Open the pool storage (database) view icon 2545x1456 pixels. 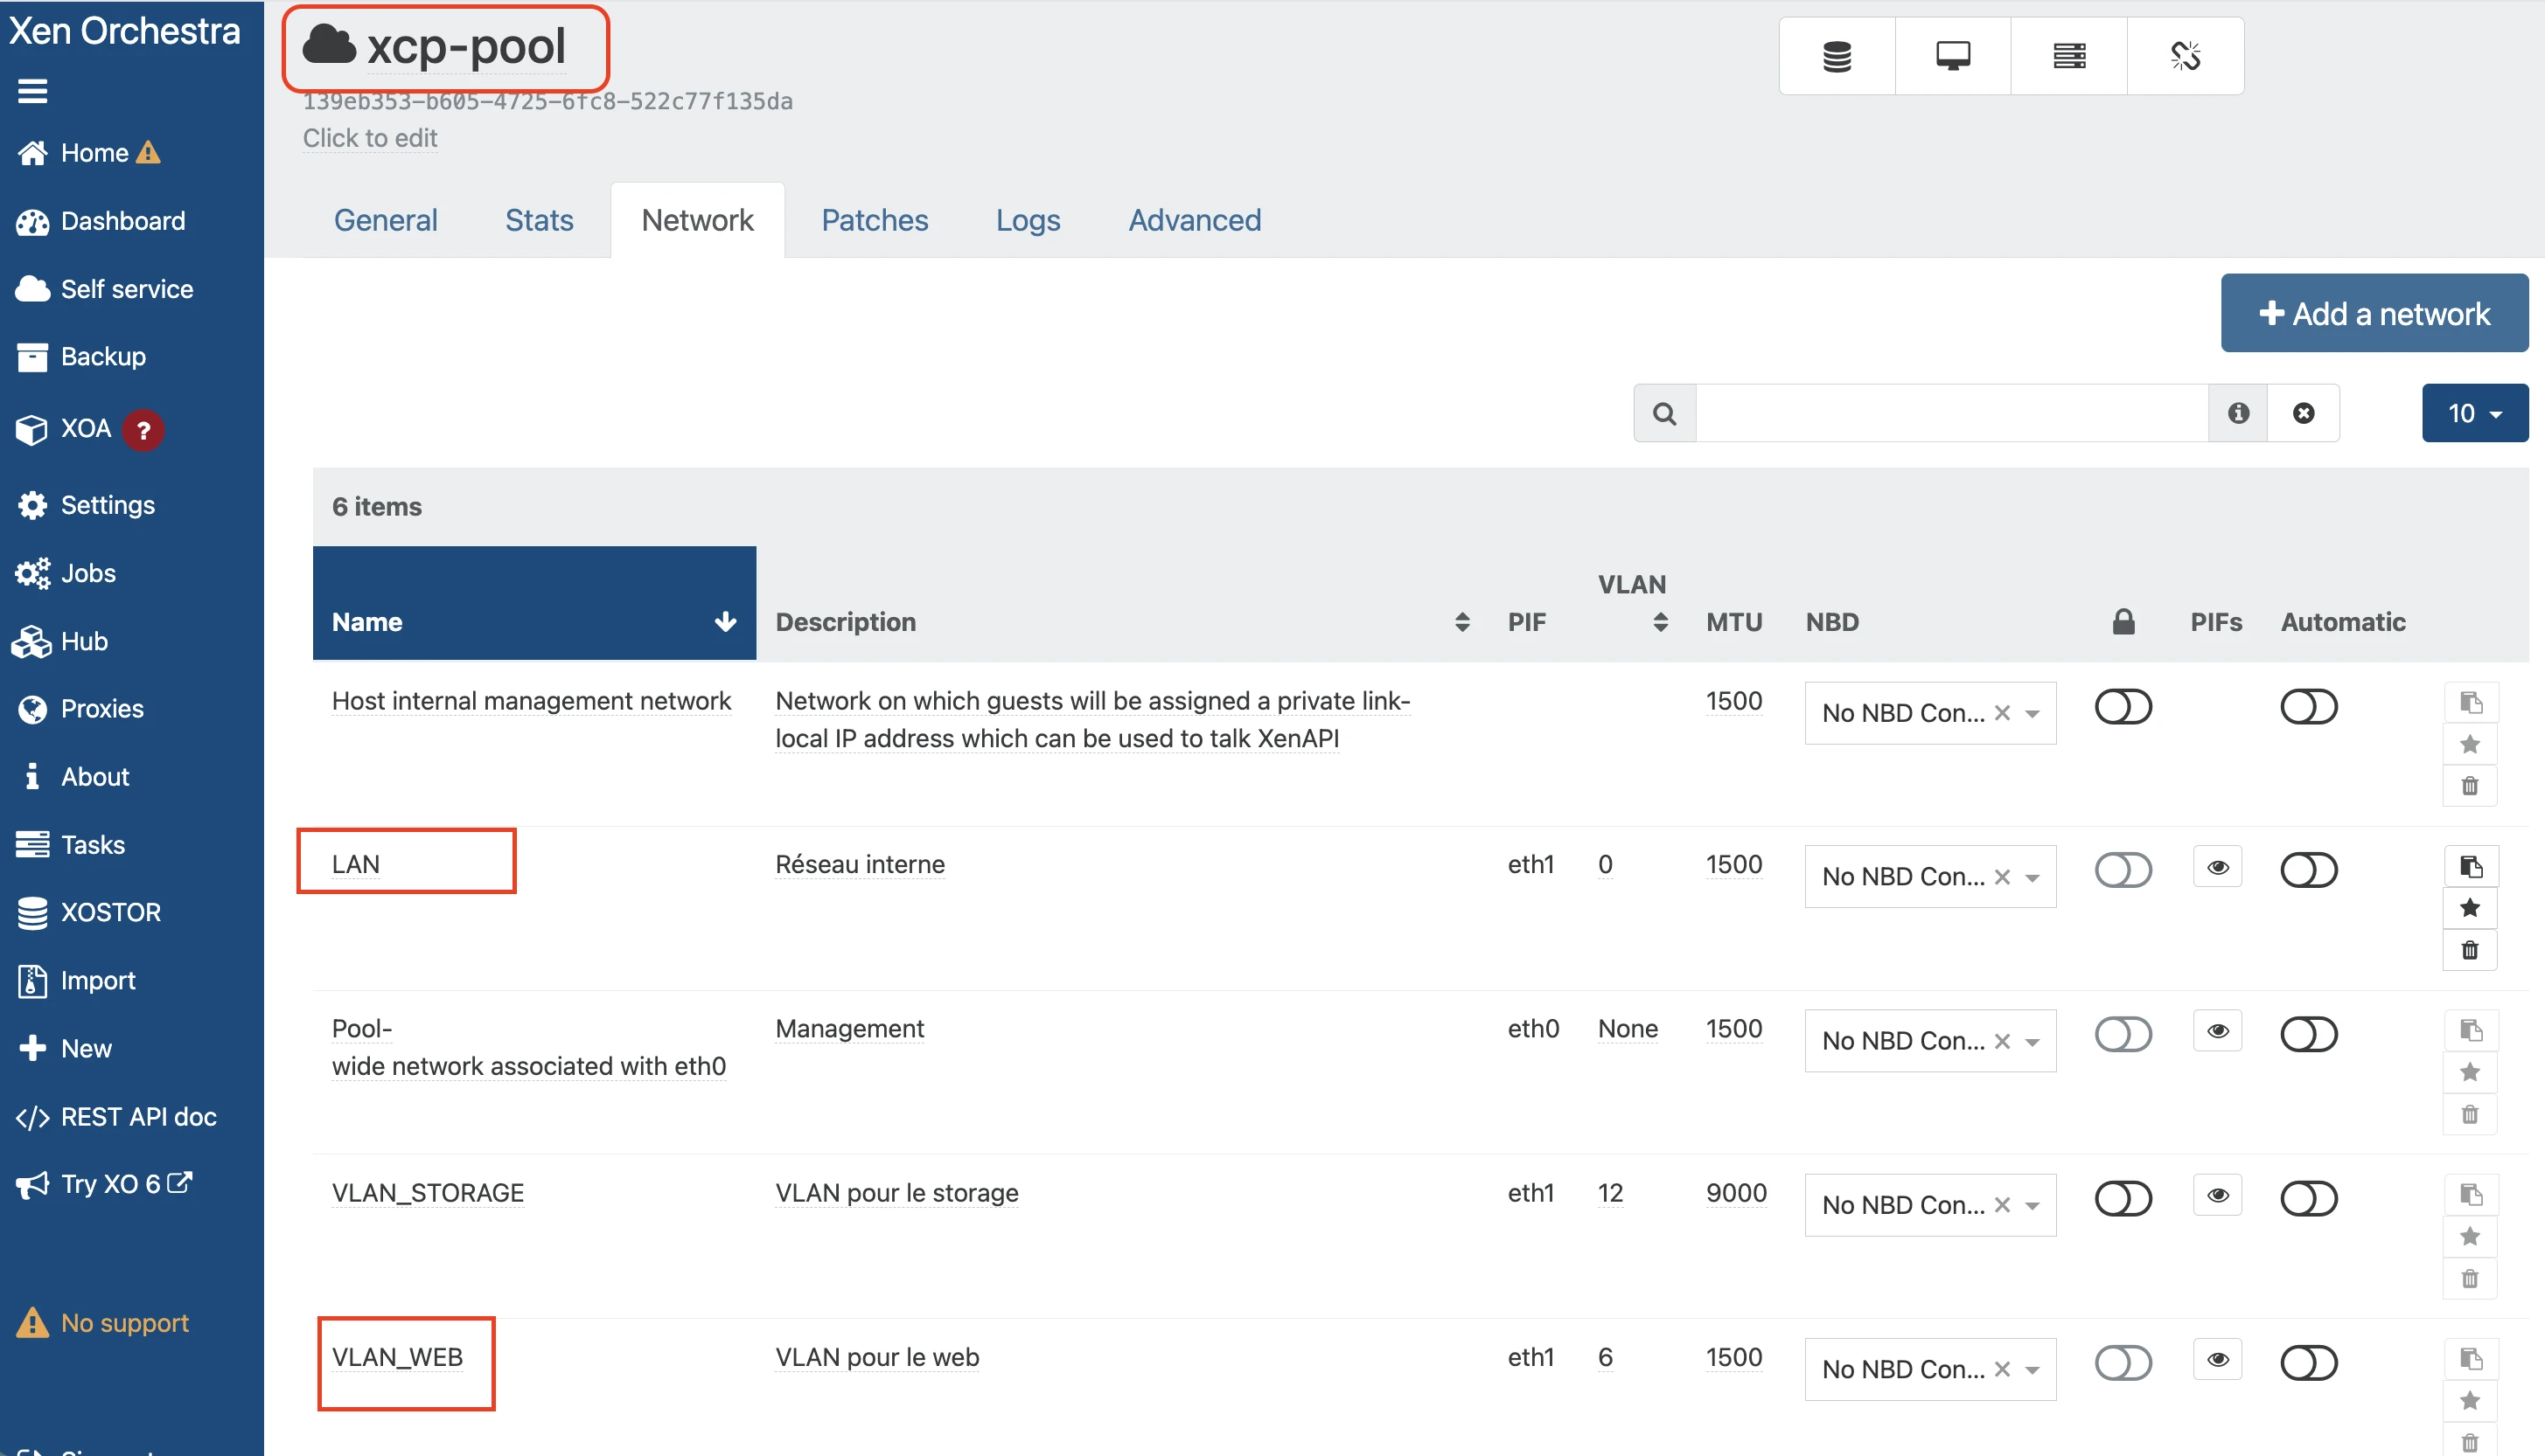click(x=1837, y=56)
